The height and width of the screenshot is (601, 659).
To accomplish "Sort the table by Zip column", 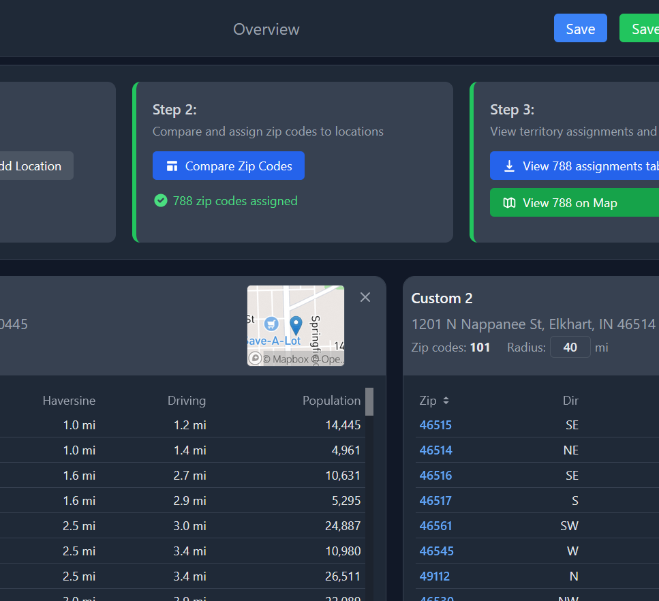I will point(434,401).
